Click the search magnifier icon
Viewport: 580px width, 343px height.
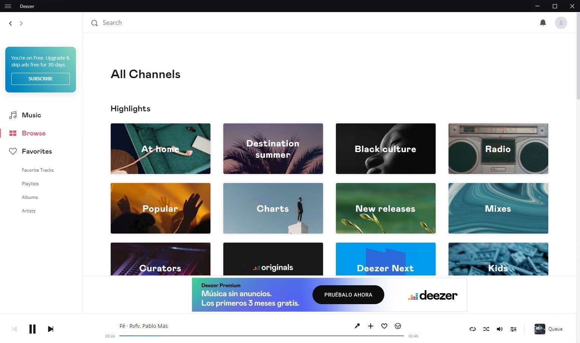[94, 23]
